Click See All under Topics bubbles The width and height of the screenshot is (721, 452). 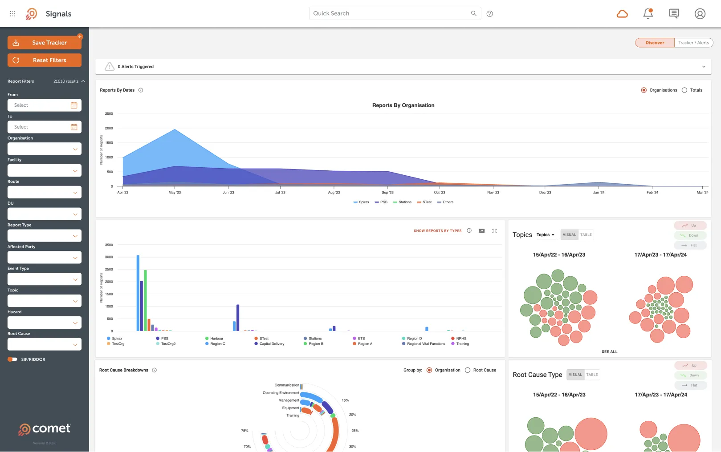point(610,352)
